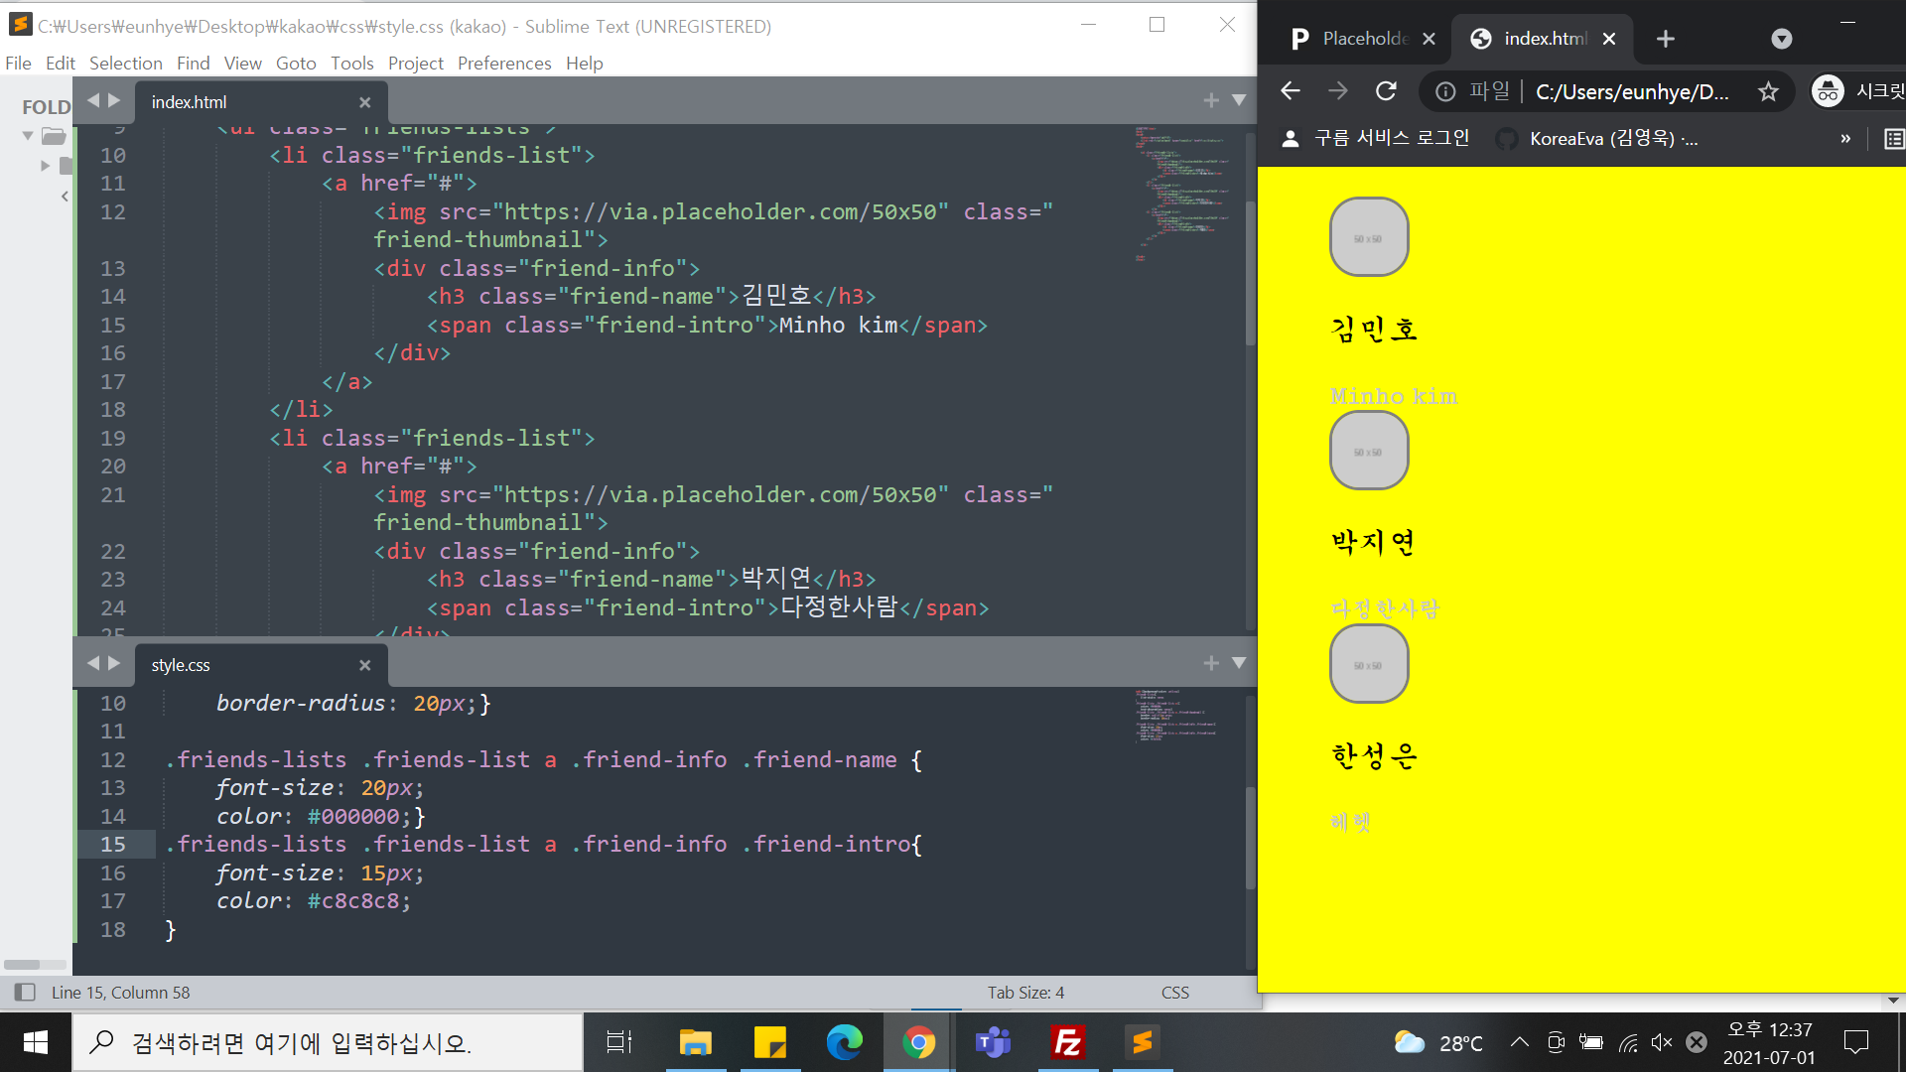The height and width of the screenshot is (1072, 1906).
Task: Go back in Chrome browser
Action: coord(1291,91)
